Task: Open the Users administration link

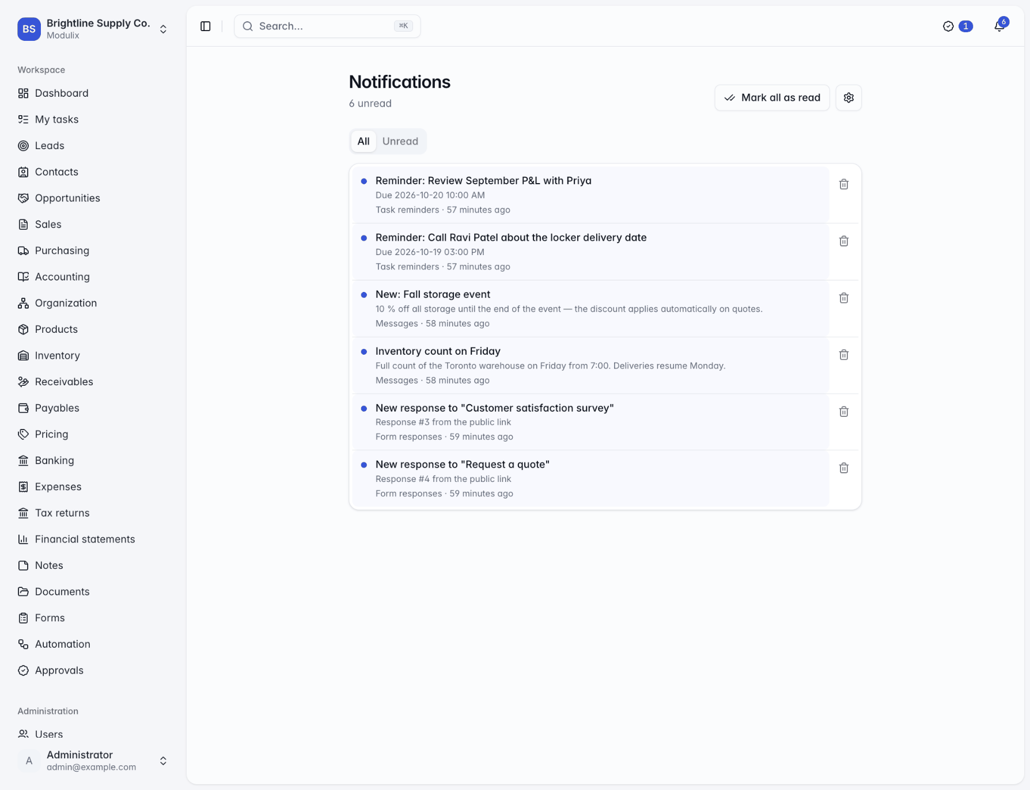Action: coord(92,734)
